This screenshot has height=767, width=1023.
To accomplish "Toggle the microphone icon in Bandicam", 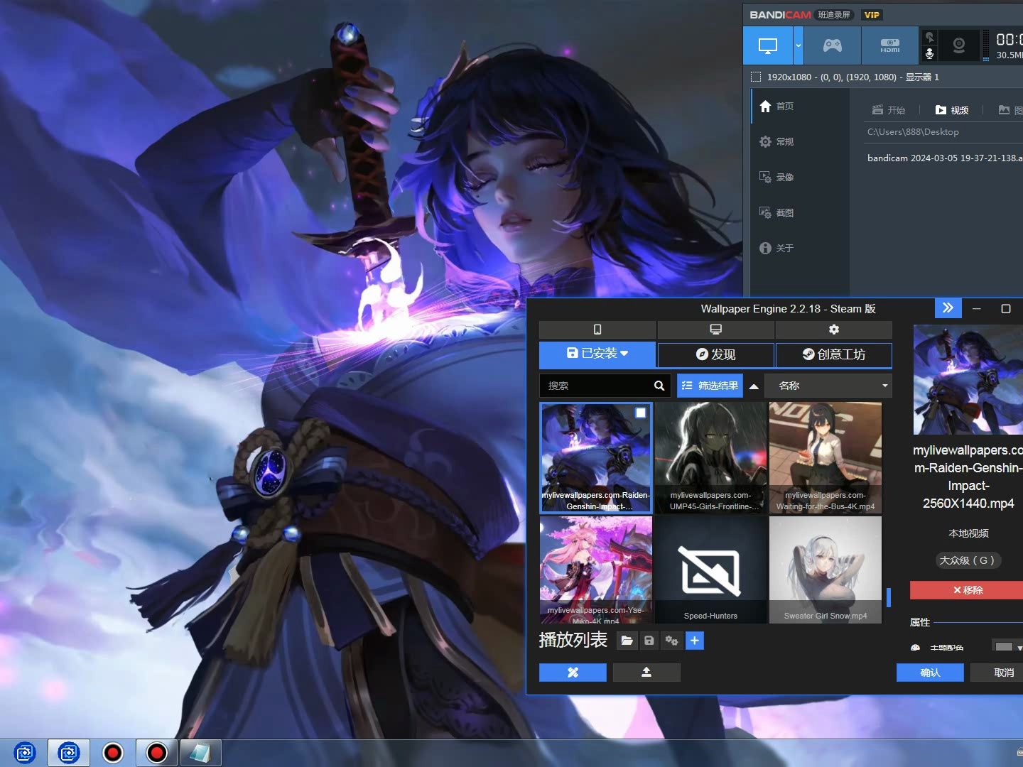I will coord(929,54).
